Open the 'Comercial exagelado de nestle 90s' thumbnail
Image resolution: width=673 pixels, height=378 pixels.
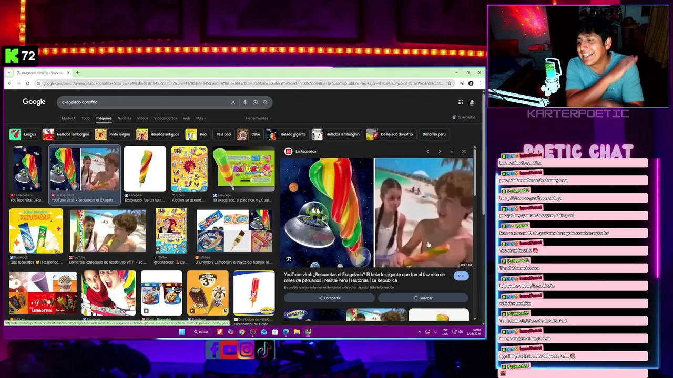pyautogui.click(x=108, y=231)
